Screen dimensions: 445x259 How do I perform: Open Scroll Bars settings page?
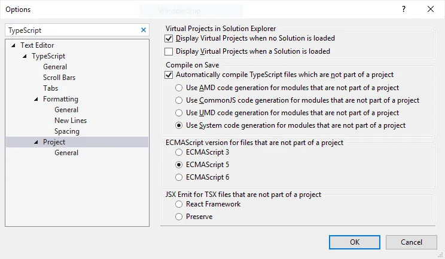click(59, 78)
